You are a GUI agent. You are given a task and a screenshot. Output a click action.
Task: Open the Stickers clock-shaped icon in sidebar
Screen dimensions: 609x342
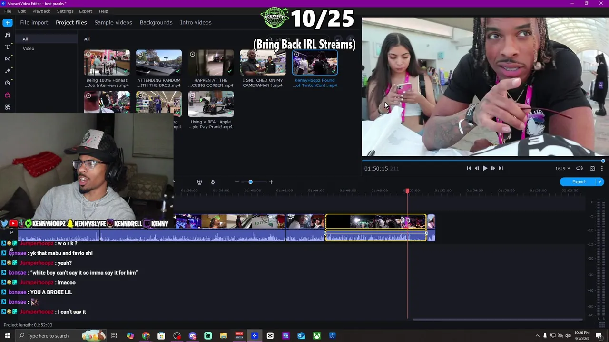tap(8, 83)
